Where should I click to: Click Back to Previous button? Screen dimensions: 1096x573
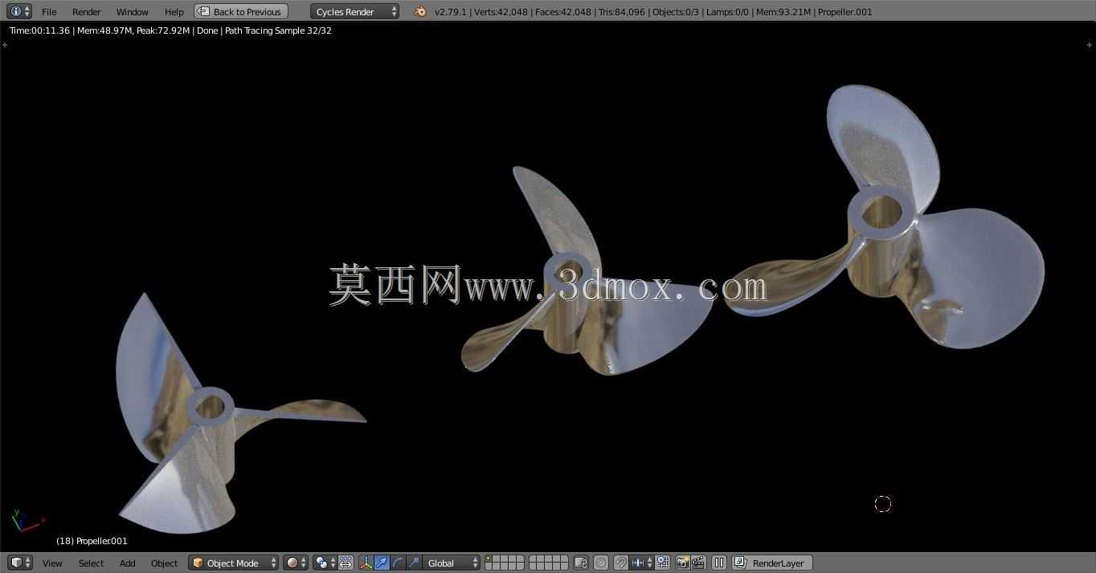(240, 12)
